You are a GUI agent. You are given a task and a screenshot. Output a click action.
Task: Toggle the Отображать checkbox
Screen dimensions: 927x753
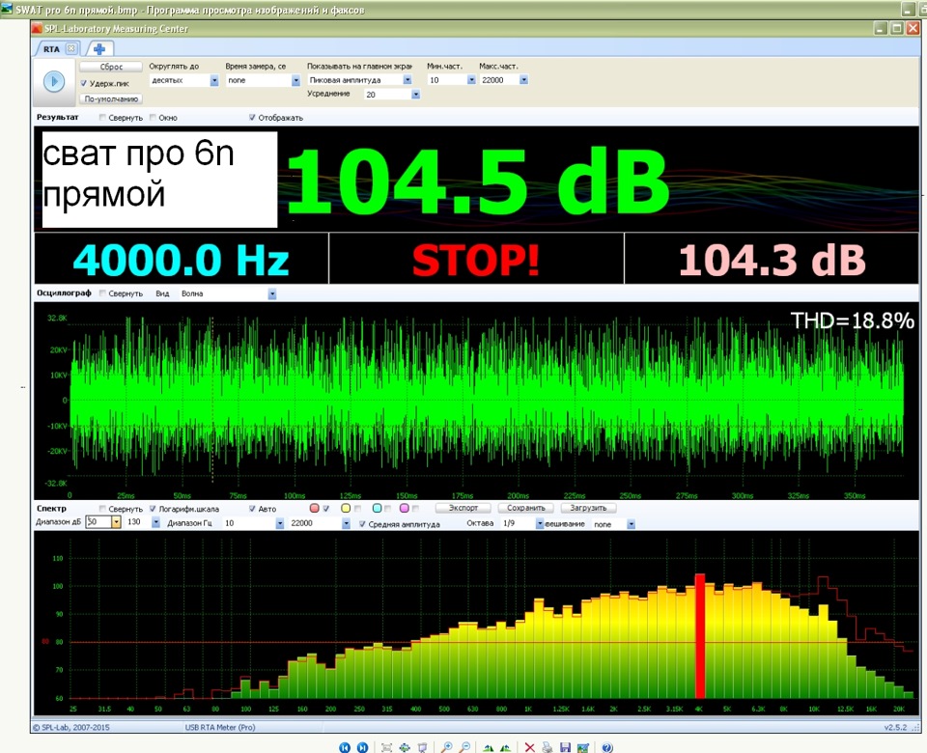click(x=252, y=117)
